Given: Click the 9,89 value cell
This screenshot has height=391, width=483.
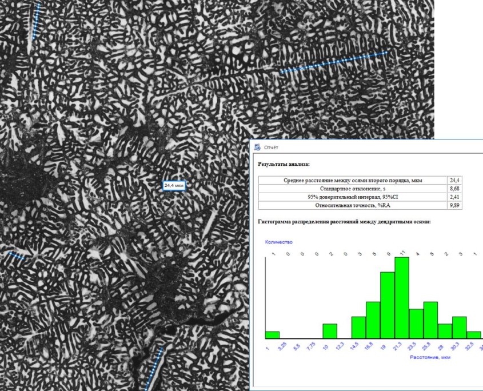Looking at the screenshot, I should [x=454, y=205].
